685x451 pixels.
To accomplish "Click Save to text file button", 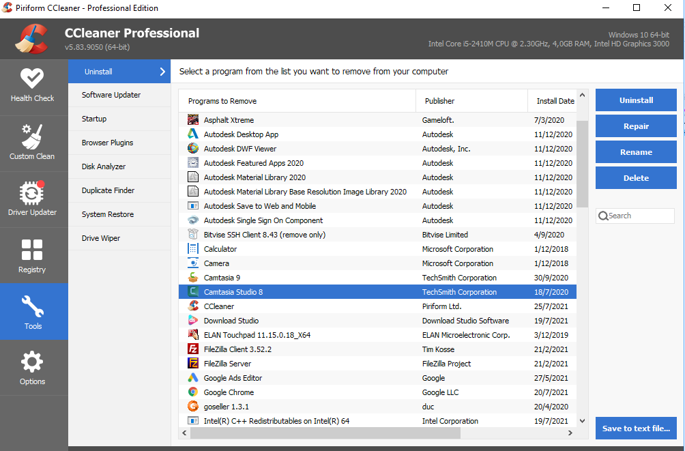I will (636, 428).
